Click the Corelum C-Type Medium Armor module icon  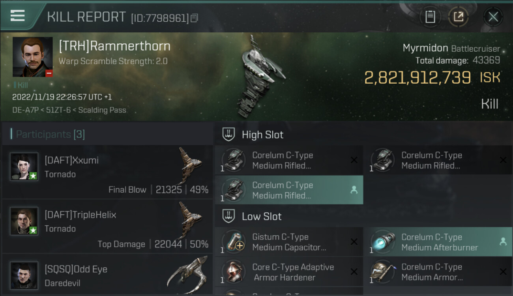[383, 272]
